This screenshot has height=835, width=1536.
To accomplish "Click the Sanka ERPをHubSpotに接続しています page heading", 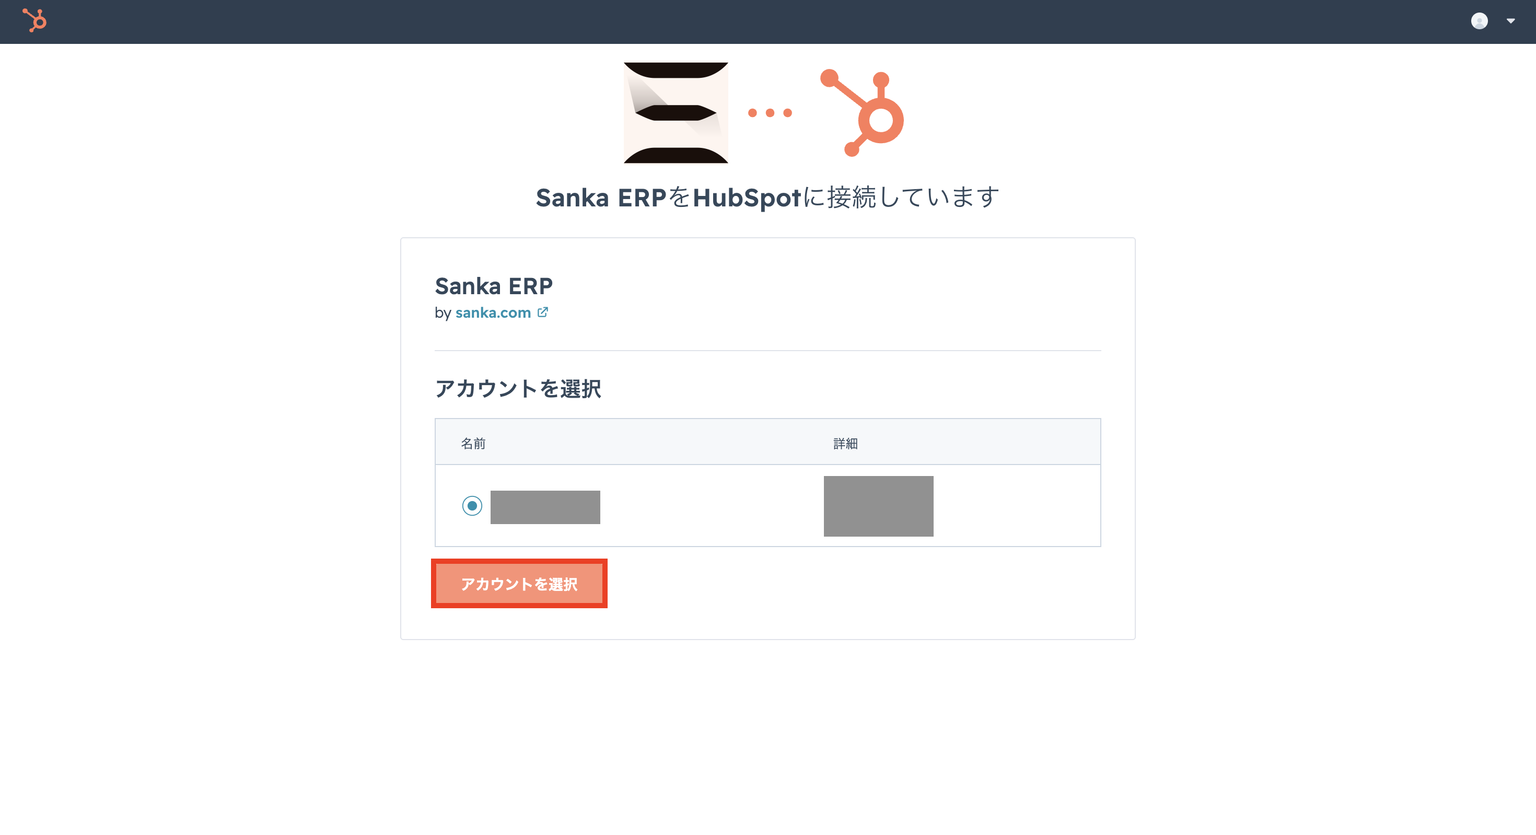I will pyautogui.click(x=767, y=198).
